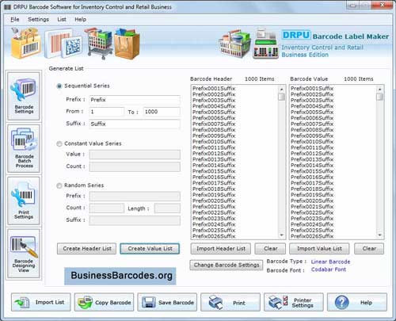Select Prefix0025Suffix in the Barcode Value list
Screen dimensions: 396x321
click(x=312, y=230)
